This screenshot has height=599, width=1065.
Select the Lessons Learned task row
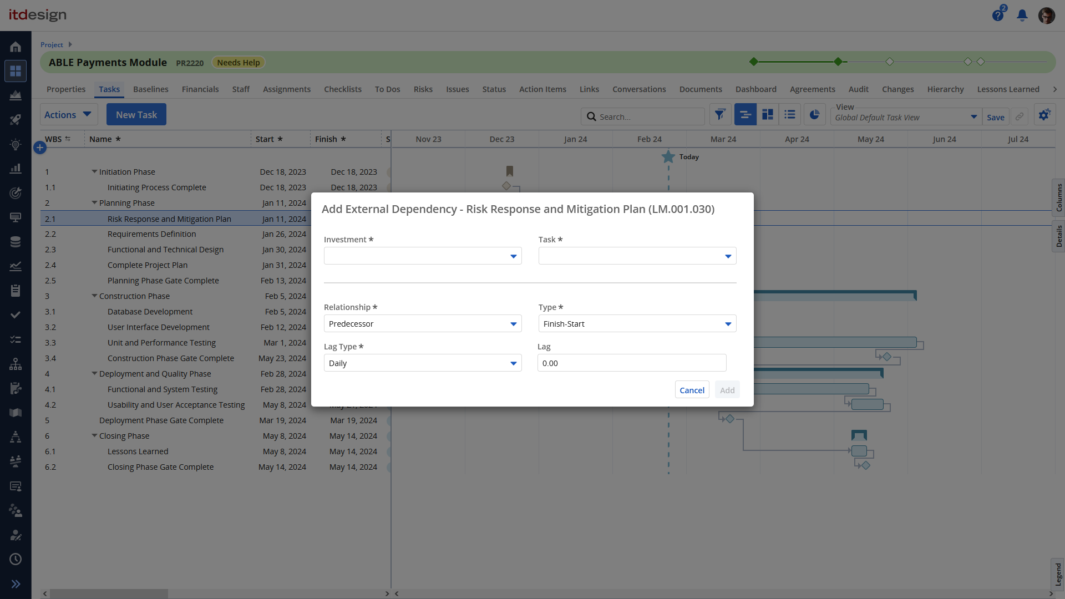point(215,451)
